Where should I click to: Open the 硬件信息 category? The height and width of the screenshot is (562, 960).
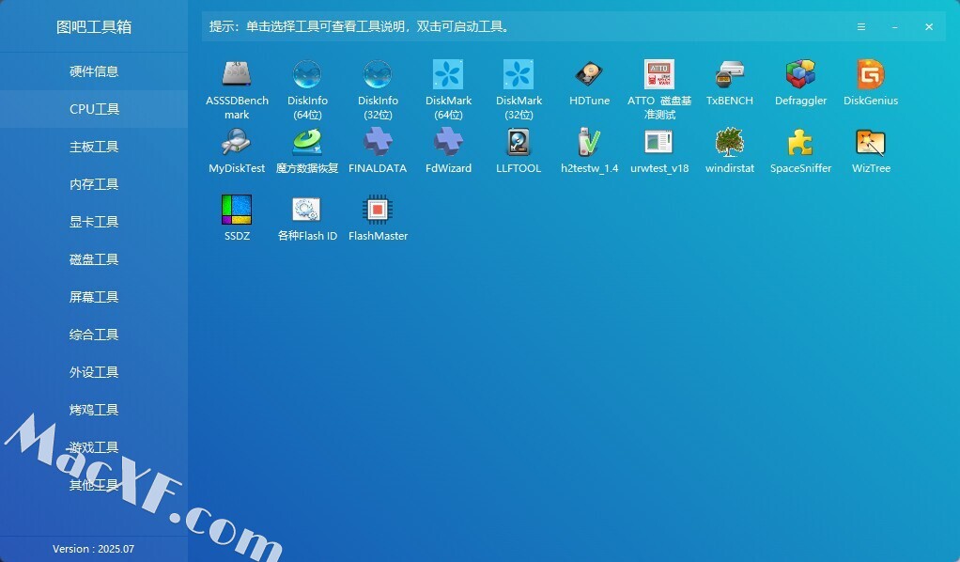(94, 71)
